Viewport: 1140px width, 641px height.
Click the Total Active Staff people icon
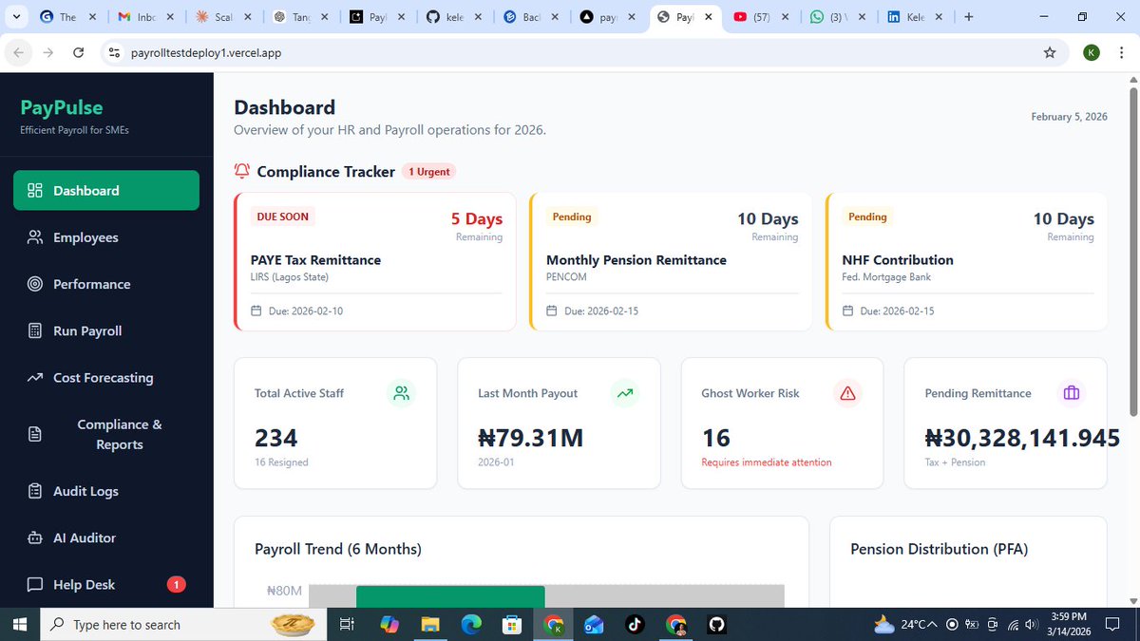(402, 393)
